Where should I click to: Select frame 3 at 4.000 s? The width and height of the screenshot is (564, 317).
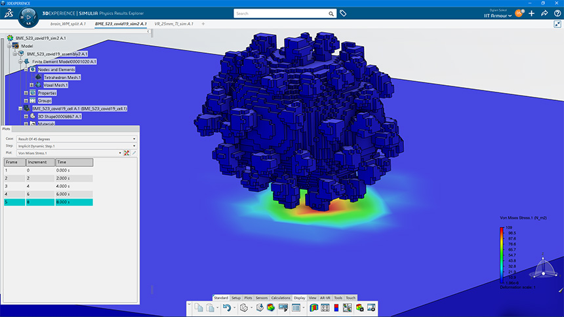[x=48, y=186]
